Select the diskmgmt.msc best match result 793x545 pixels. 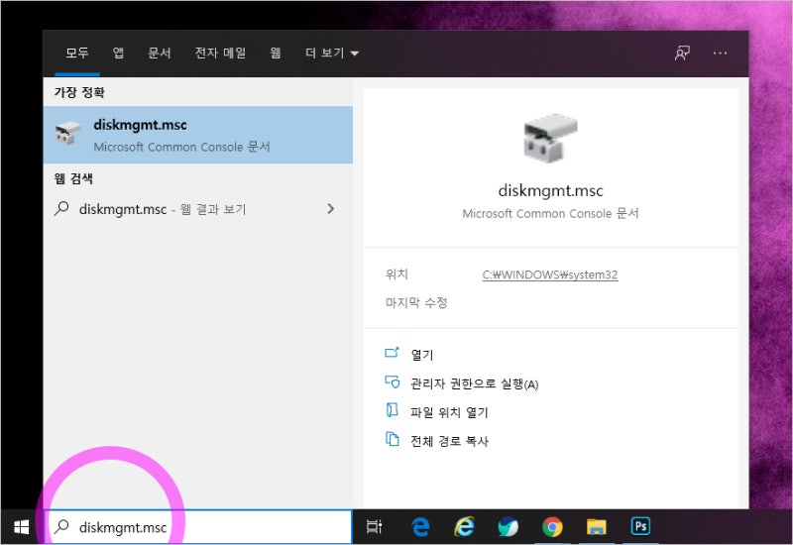click(x=198, y=135)
